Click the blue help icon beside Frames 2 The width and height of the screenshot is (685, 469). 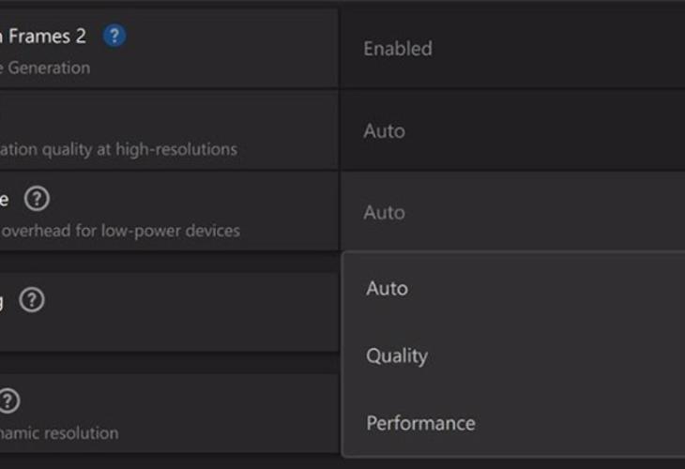coord(114,36)
